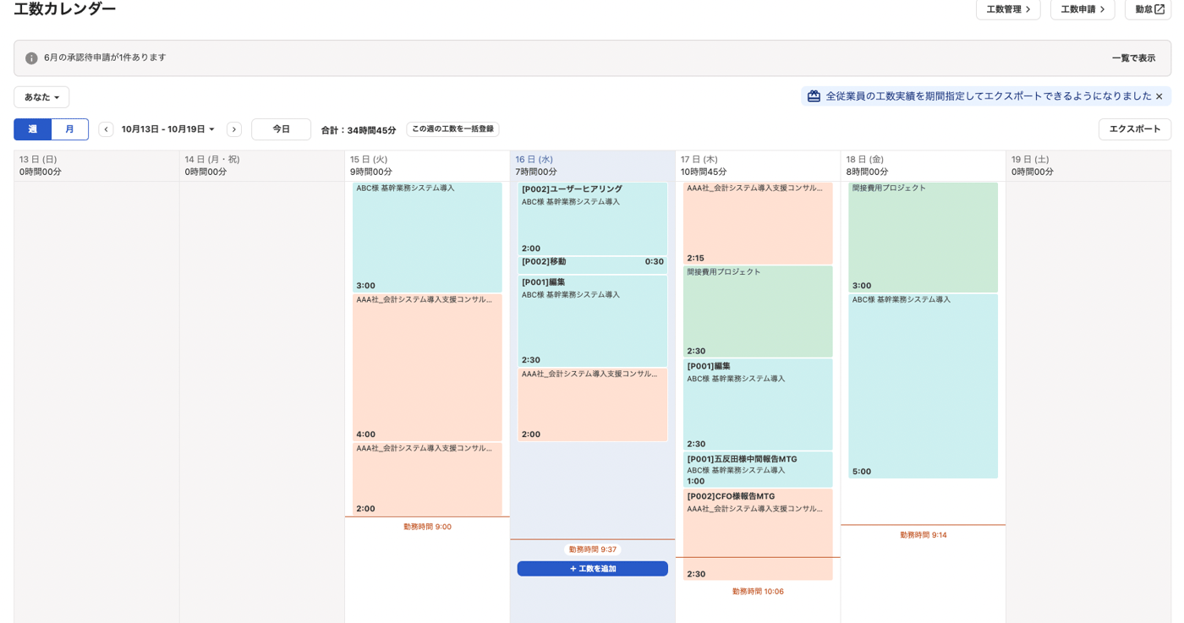Viewport: 1184px width, 623px height.
Task: Open [P002]移動 0:30 entry
Action: pos(593,265)
